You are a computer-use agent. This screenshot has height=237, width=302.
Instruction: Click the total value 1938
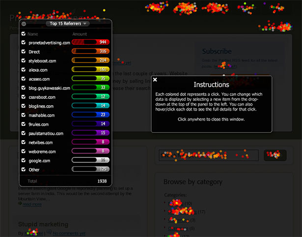pyautogui.click(x=102, y=181)
